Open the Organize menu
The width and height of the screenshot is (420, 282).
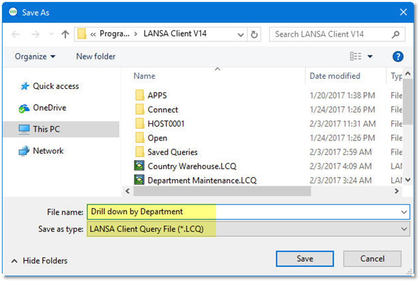coord(35,57)
